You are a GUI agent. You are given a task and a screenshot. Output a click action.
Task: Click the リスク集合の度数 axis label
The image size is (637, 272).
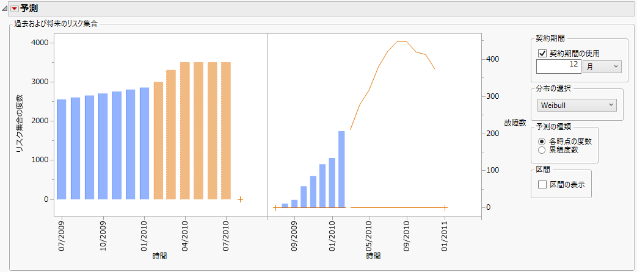click(18, 123)
